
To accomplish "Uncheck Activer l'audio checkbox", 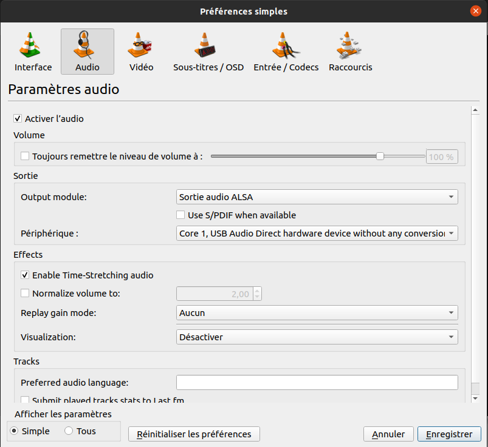I will (18, 119).
